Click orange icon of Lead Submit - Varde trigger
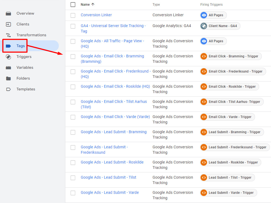 tap(204, 193)
